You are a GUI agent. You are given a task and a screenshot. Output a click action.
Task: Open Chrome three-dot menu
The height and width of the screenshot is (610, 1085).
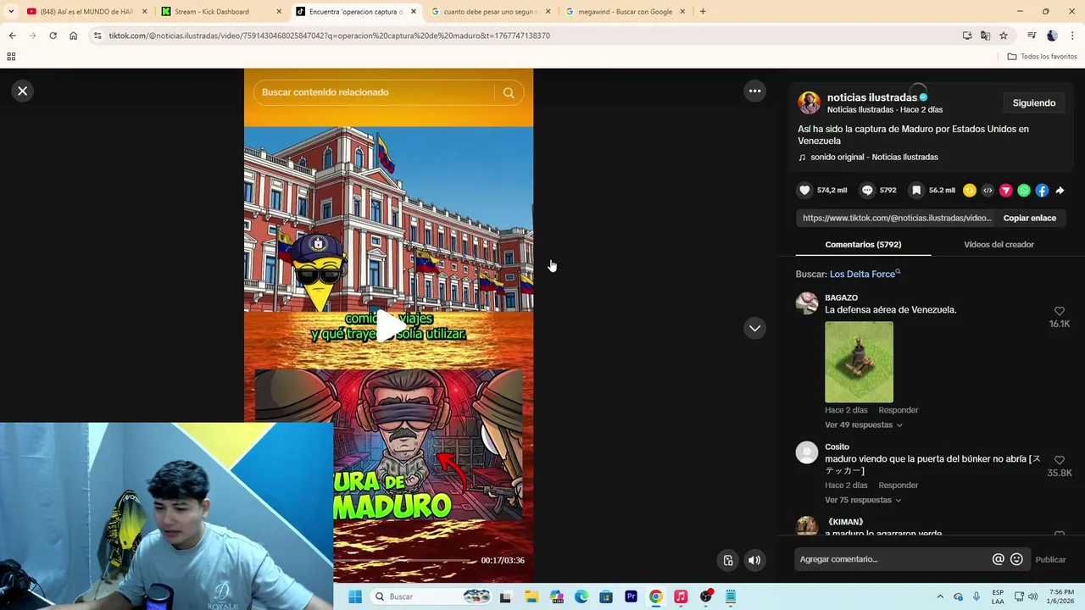[x=1072, y=36]
